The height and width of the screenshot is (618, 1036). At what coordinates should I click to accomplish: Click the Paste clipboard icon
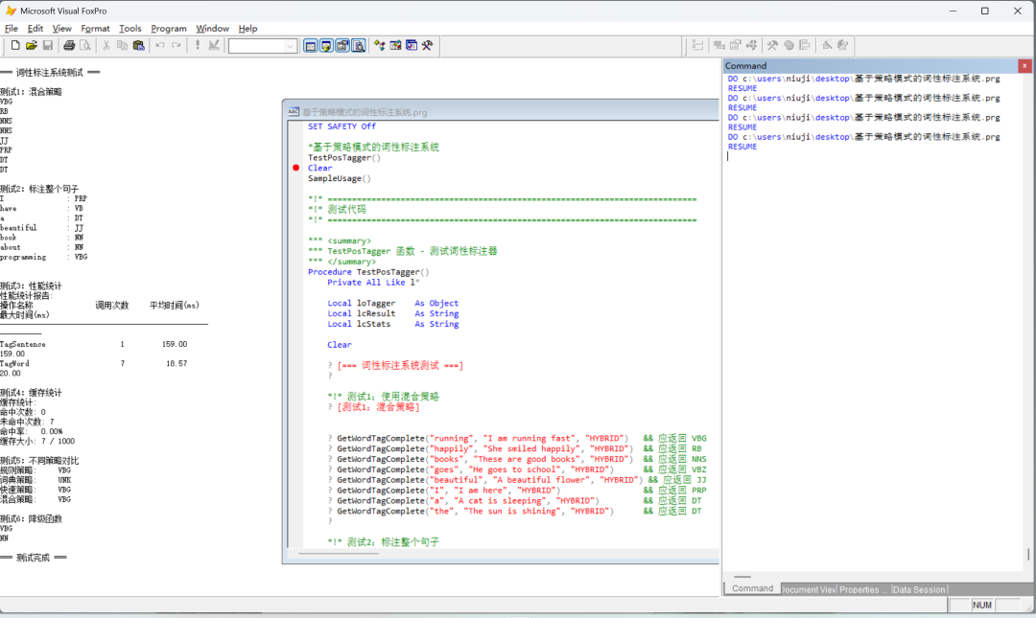click(x=138, y=45)
